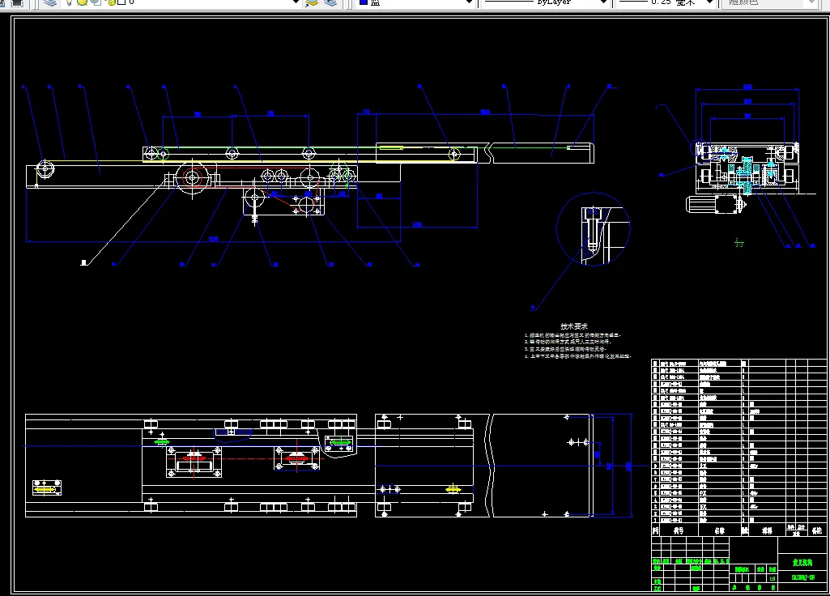Expand the layer list dropdown arrow
The height and width of the screenshot is (596, 830).
tap(296, 2)
